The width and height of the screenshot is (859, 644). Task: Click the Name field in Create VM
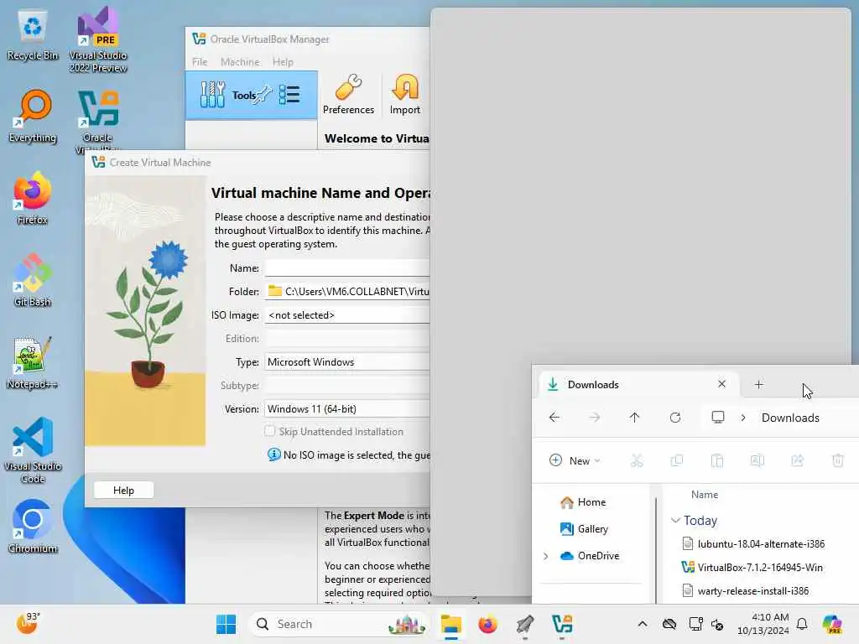[x=347, y=267]
